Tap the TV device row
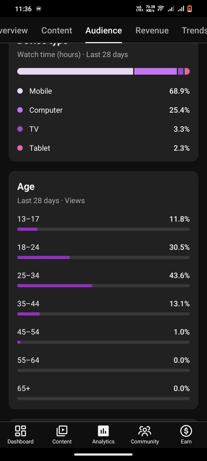 [x=103, y=129]
